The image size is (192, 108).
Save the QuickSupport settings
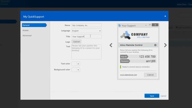click(x=152, y=96)
